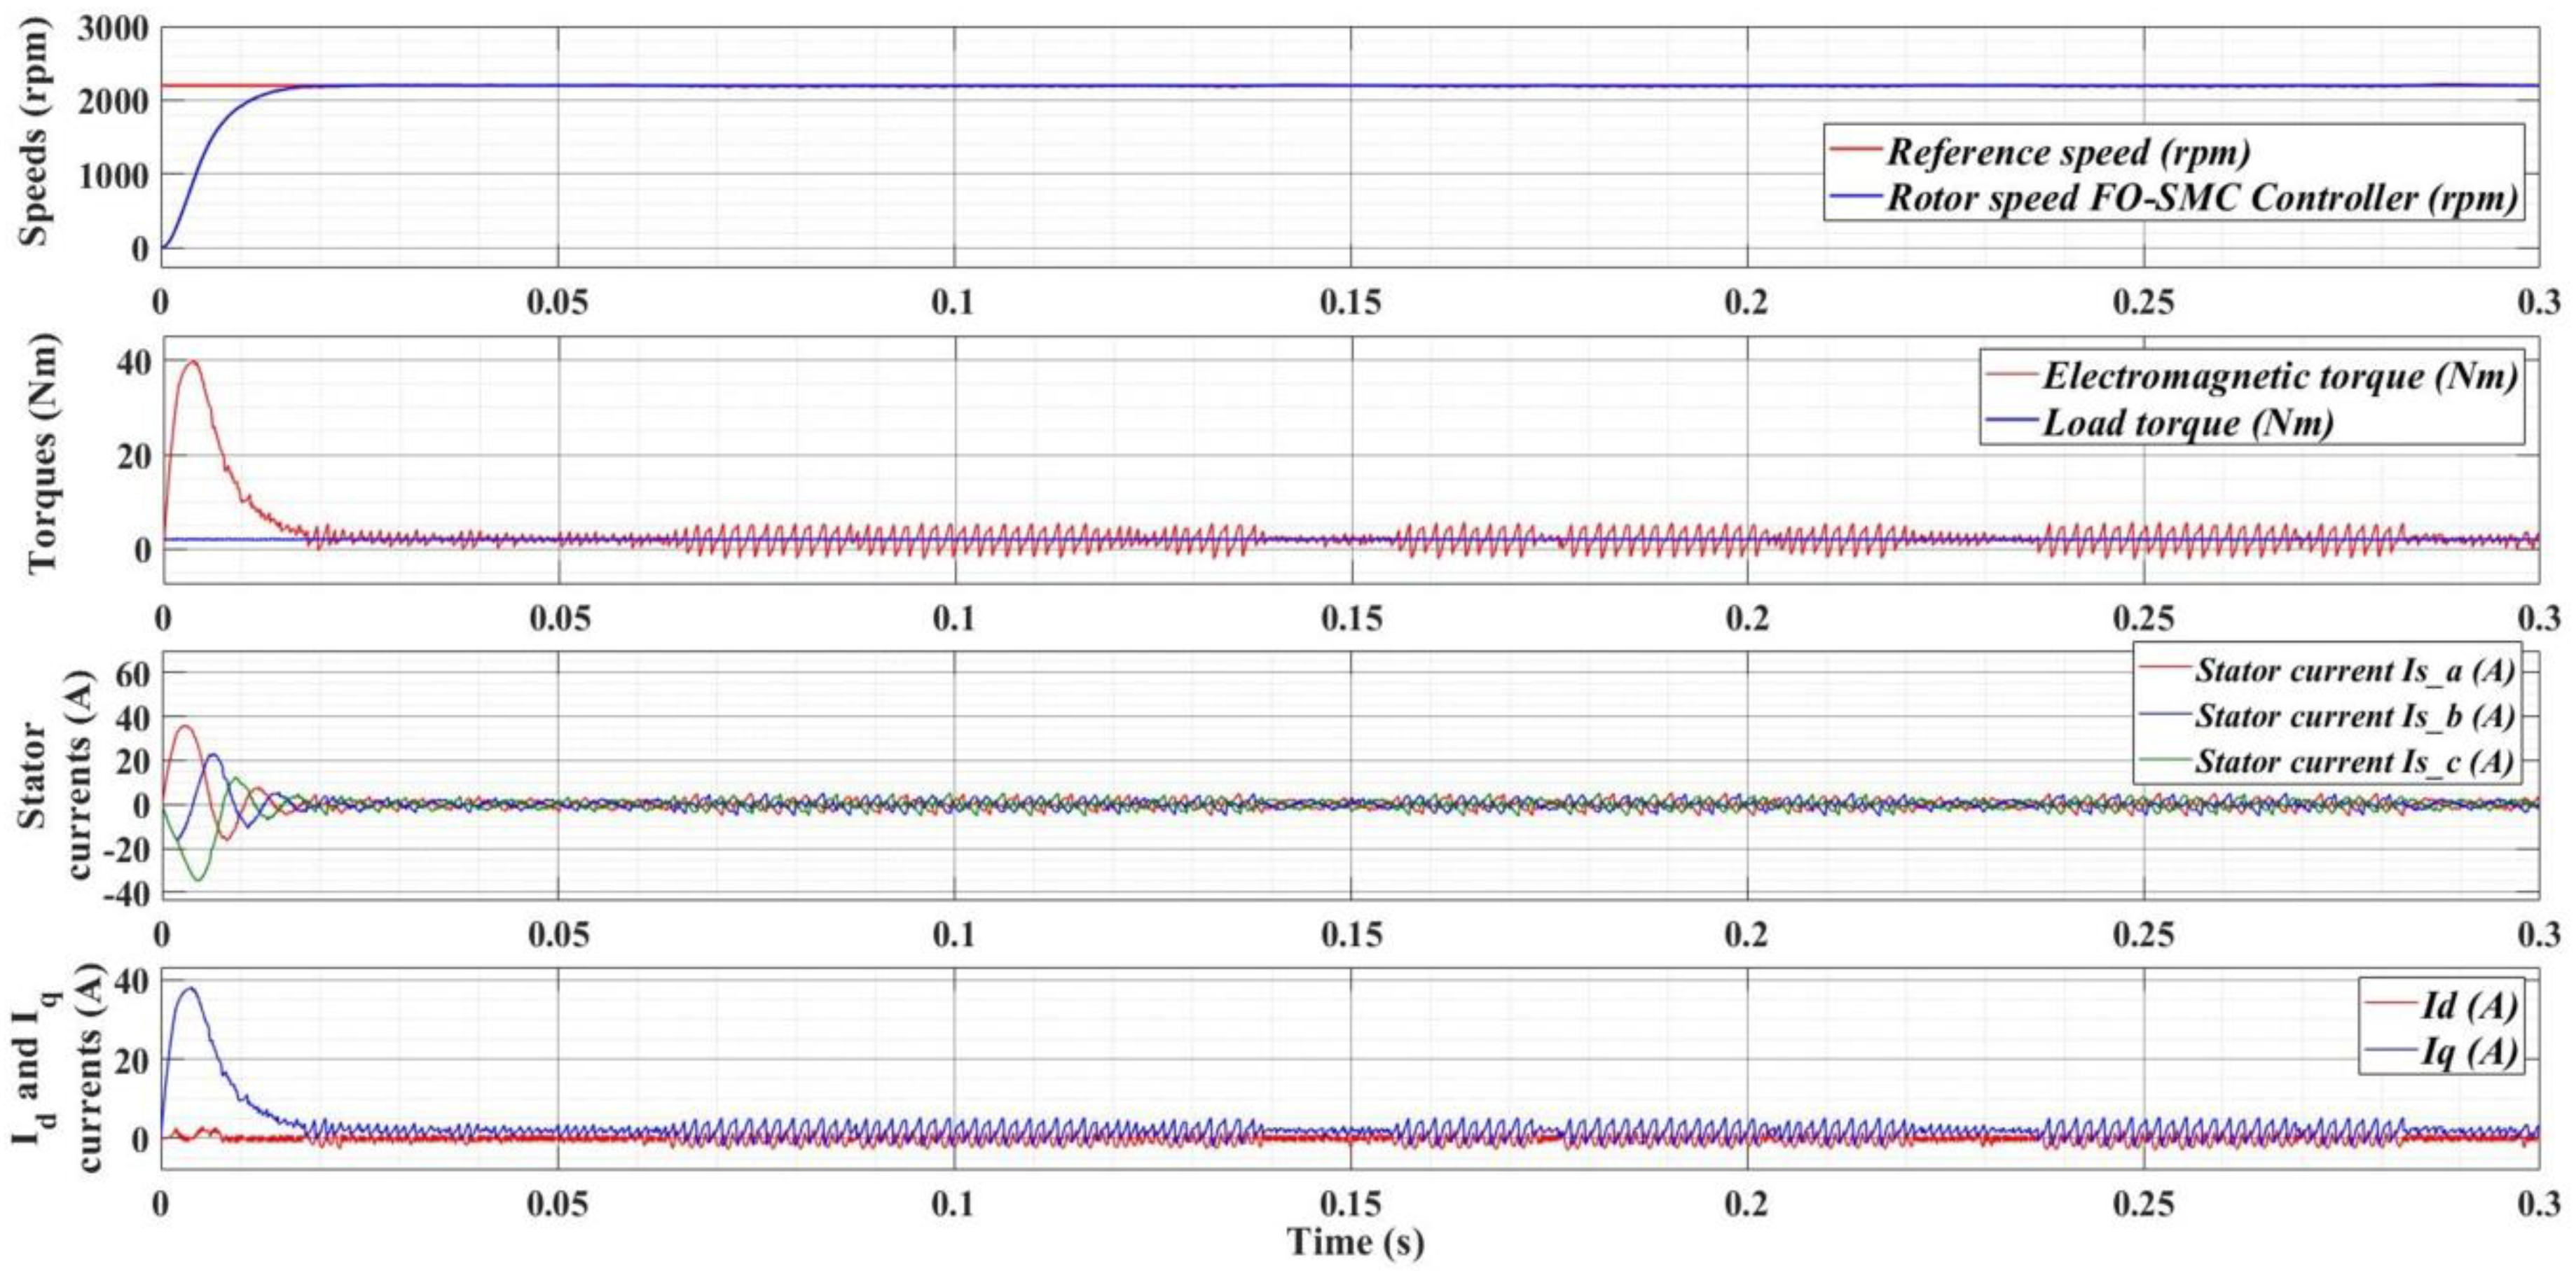Click the Id (A) legend entry
Screen dimensions: 2576x1271
point(2466,1006)
